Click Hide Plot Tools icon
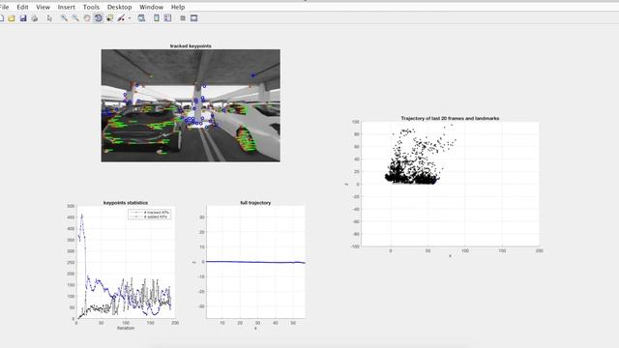The image size is (619, 348). pos(183,18)
